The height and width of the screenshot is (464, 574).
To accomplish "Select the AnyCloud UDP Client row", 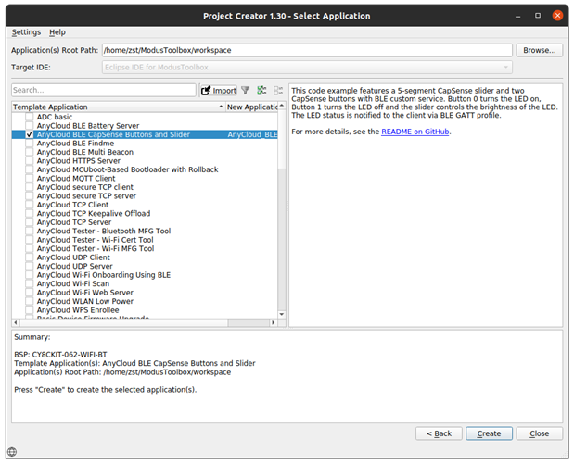I will pyautogui.click(x=145, y=257).
